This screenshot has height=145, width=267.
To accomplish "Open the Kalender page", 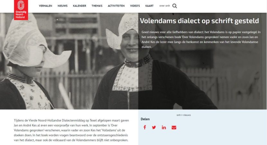I will point(79,6).
